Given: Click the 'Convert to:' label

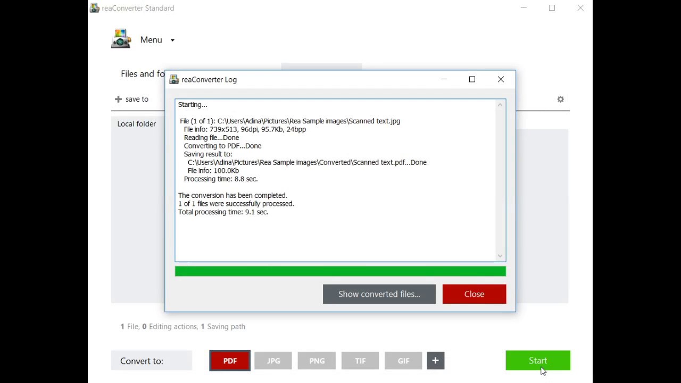Looking at the screenshot, I should (142, 361).
